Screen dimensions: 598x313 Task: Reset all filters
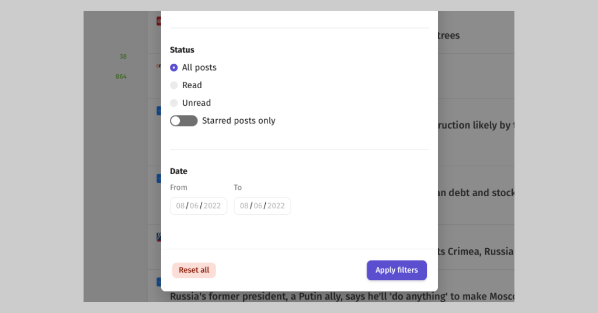point(194,270)
